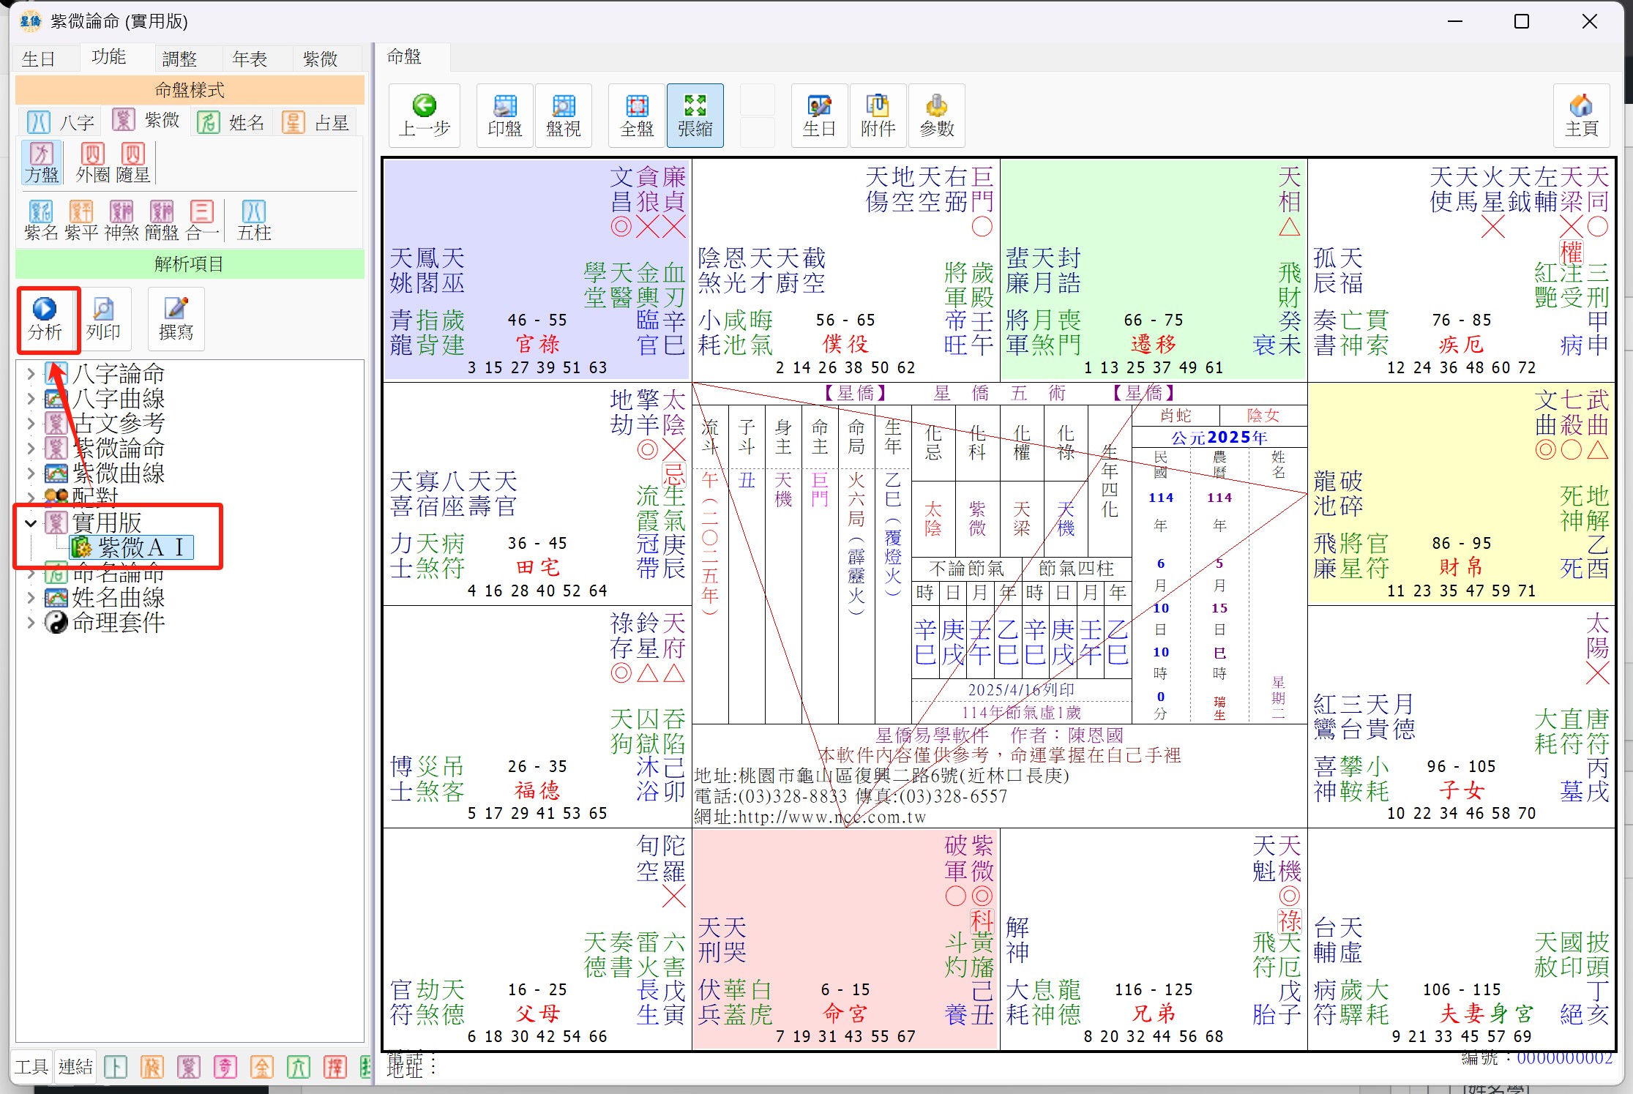Toggle the 方盤 square chart style

[41, 162]
